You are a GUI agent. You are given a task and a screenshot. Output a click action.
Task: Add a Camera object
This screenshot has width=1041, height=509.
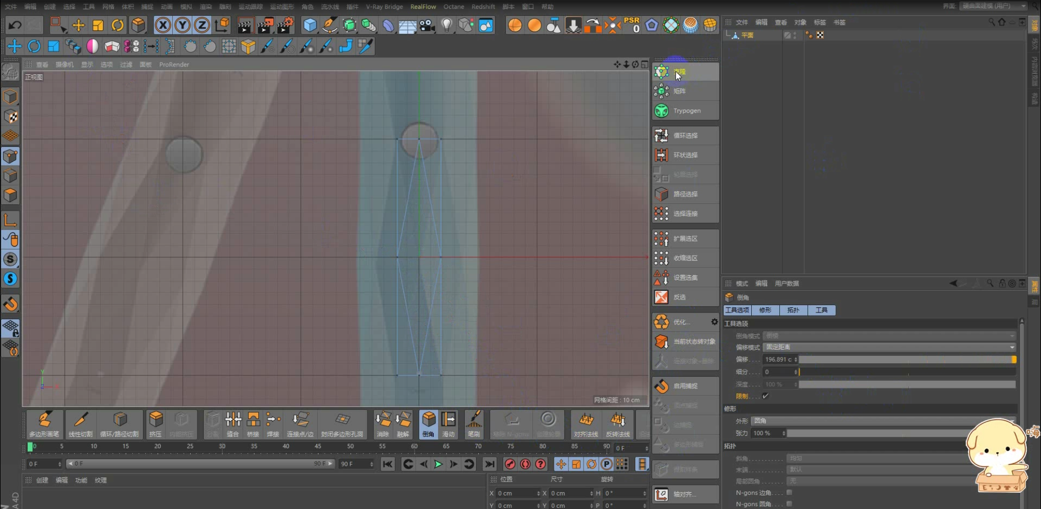tap(427, 25)
